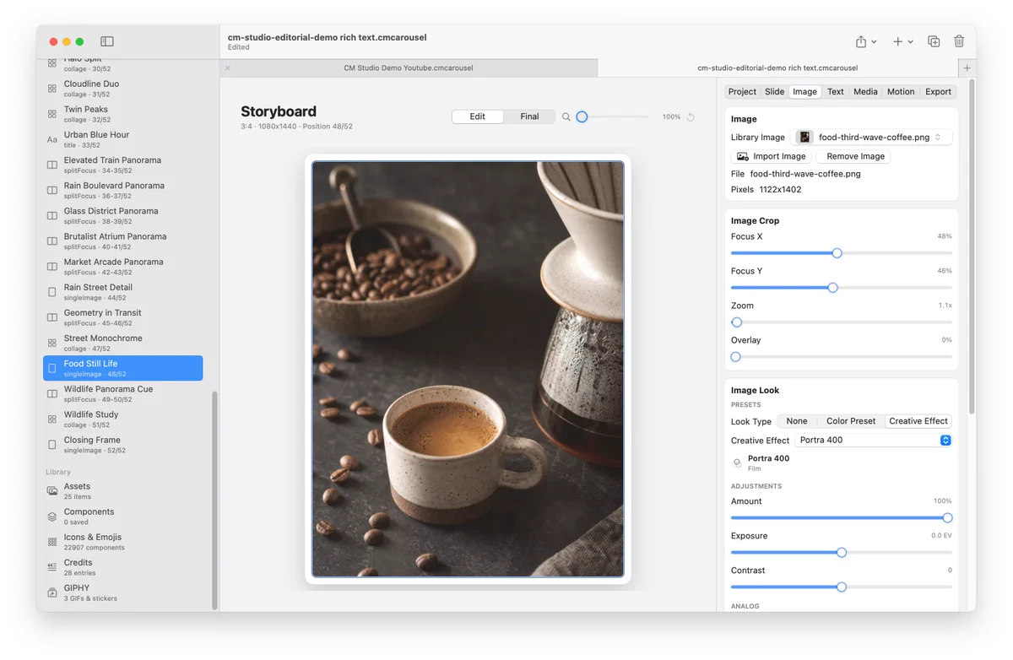Switch to the cm-studio-editorial-demo rich text tab
The image size is (1013, 660).
(x=777, y=68)
